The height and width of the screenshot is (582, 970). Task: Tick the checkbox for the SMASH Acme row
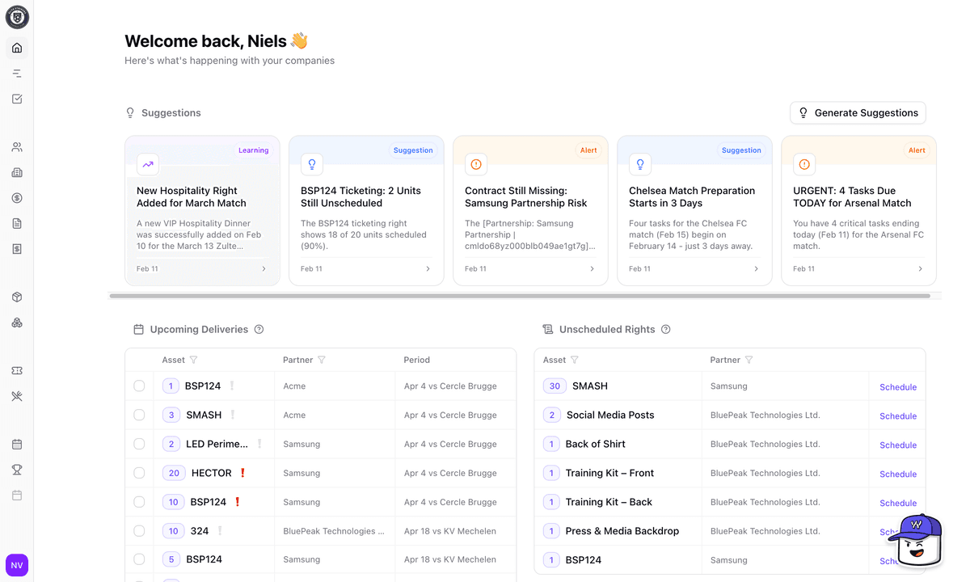(x=139, y=415)
